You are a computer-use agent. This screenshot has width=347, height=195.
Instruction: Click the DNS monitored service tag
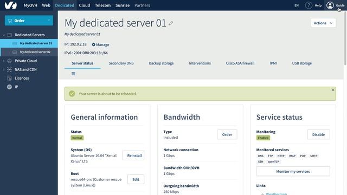coord(261,156)
